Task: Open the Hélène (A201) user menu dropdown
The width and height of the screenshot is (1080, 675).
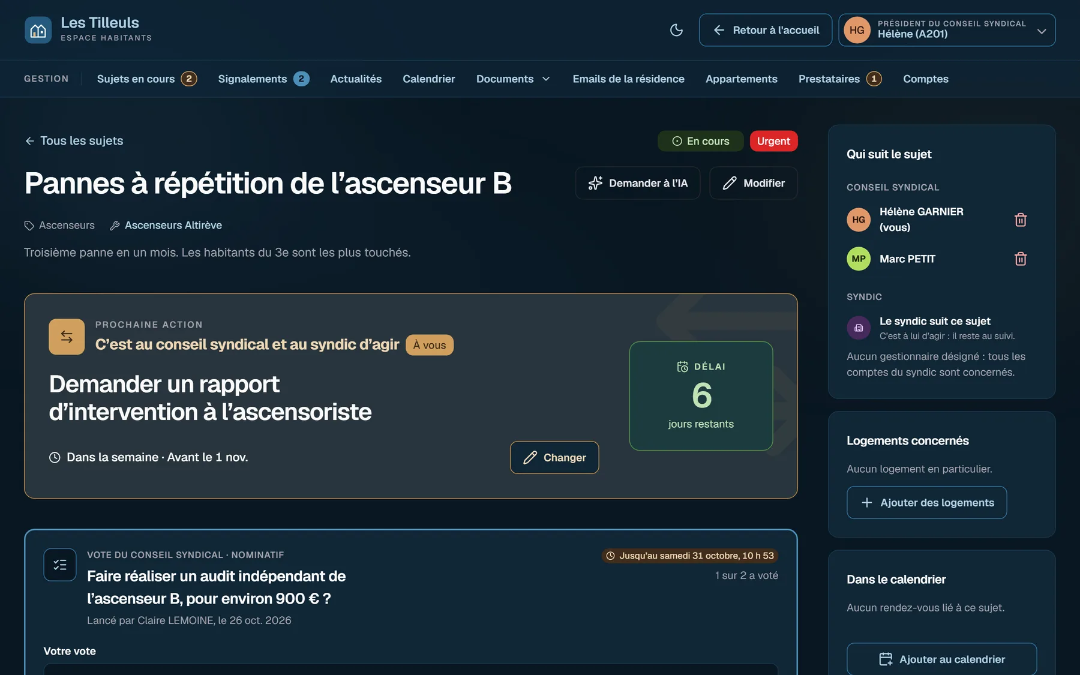Action: (947, 30)
